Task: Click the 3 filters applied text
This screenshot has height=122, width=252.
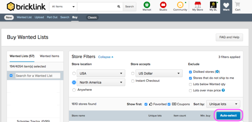Action: click(x=229, y=57)
